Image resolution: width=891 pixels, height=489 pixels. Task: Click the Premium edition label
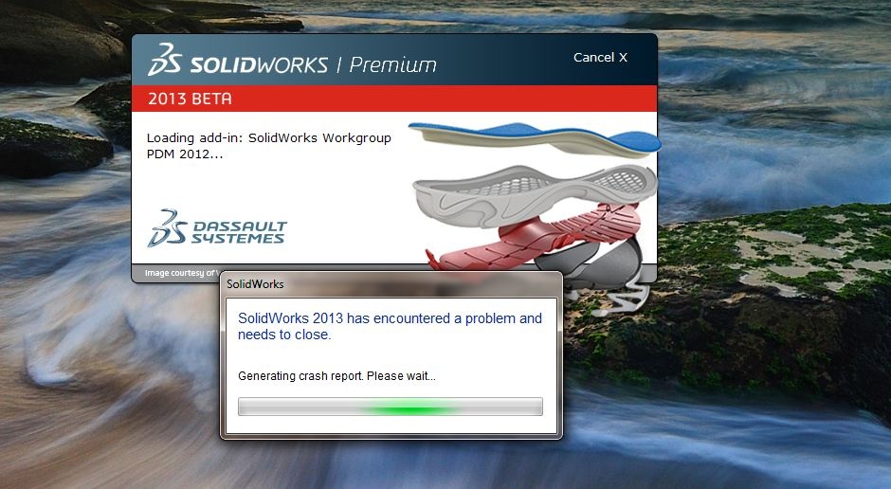click(x=392, y=64)
